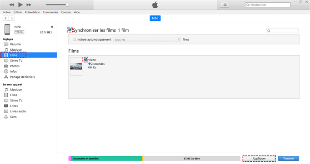Open the Édition menu
The height and width of the screenshot is (164, 310).
[18, 12]
